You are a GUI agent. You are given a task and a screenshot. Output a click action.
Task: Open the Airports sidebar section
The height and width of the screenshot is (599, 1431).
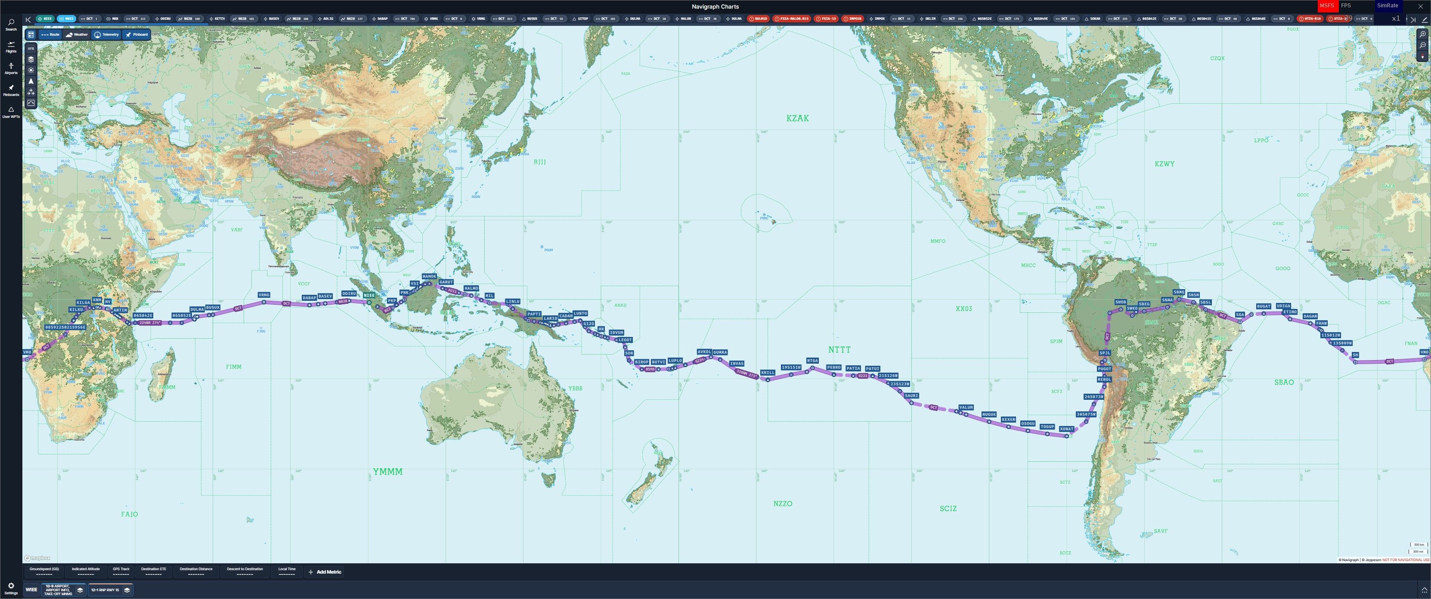[x=11, y=68]
